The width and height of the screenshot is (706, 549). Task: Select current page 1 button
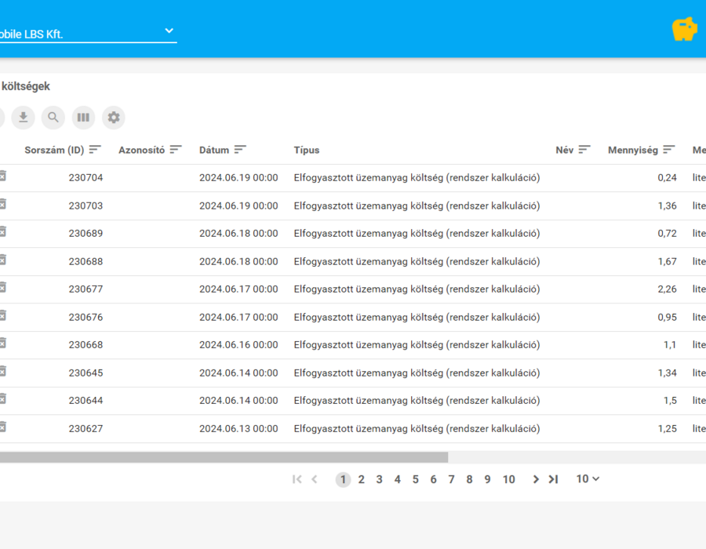(343, 480)
